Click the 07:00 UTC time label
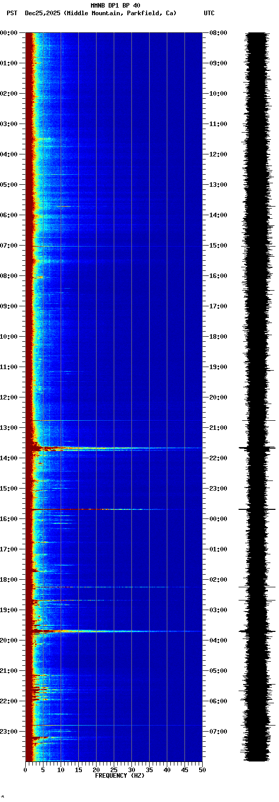This screenshot has width=279, height=802. click(x=218, y=732)
